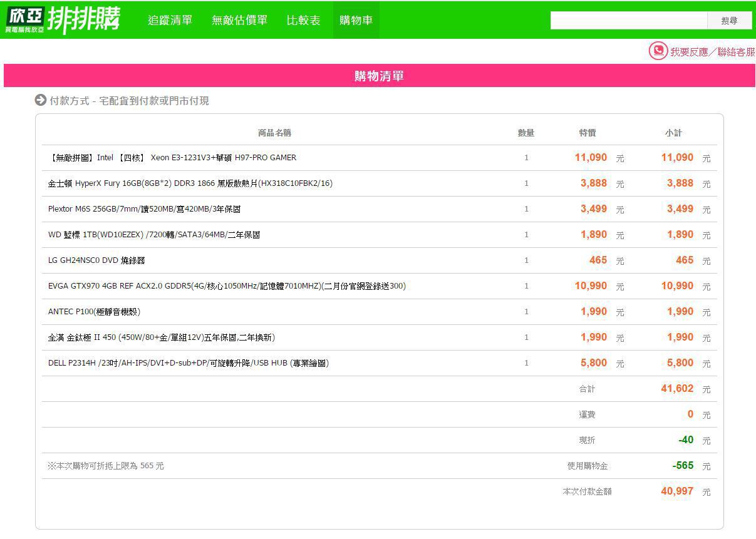Viewport: 756px width, 539px height.
Task: Select the 全漢 金鈦極 II 450 item
Action: (x=162, y=337)
